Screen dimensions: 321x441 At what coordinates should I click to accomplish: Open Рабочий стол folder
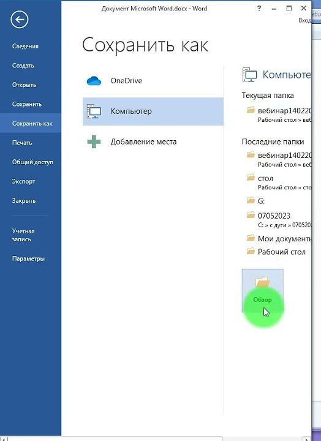pyautogui.click(x=277, y=252)
